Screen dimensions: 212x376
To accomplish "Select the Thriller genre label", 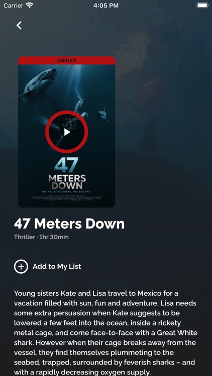I will click(25, 237).
